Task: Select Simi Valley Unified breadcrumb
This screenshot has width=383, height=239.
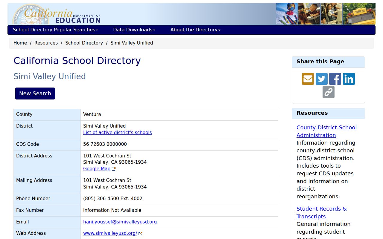Action: (x=132, y=43)
